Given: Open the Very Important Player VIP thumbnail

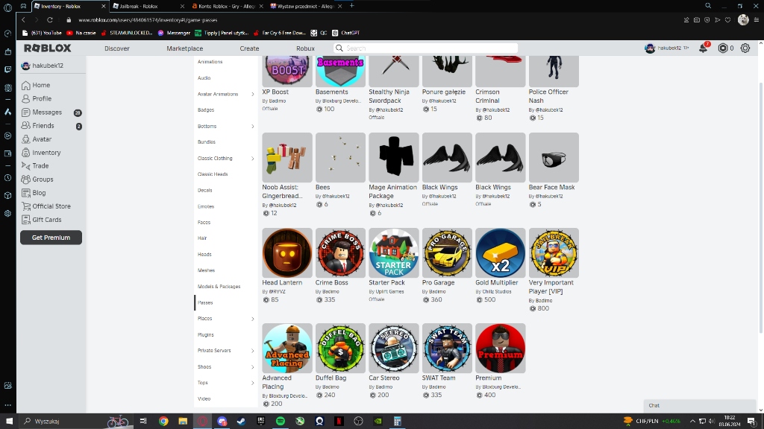Looking at the screenshot, I should (554, 253).
